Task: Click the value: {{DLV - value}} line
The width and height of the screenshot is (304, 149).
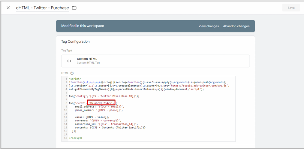Action: click(x=92, y=117)
